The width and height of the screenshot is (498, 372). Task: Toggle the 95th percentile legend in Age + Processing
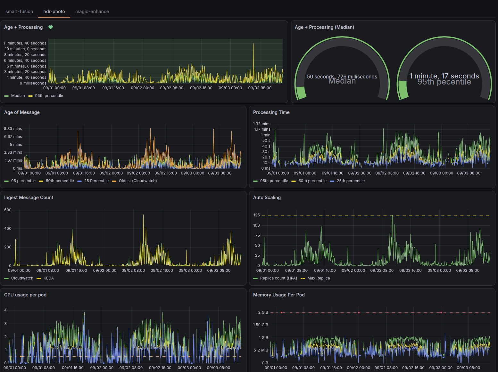click(x=49, y=96)
